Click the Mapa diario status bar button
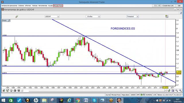 (125, 95)
